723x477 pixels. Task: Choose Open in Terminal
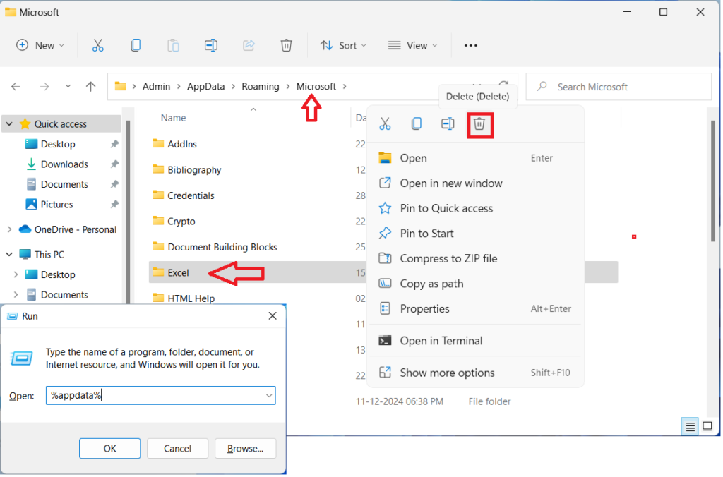[x=475, y=341]
